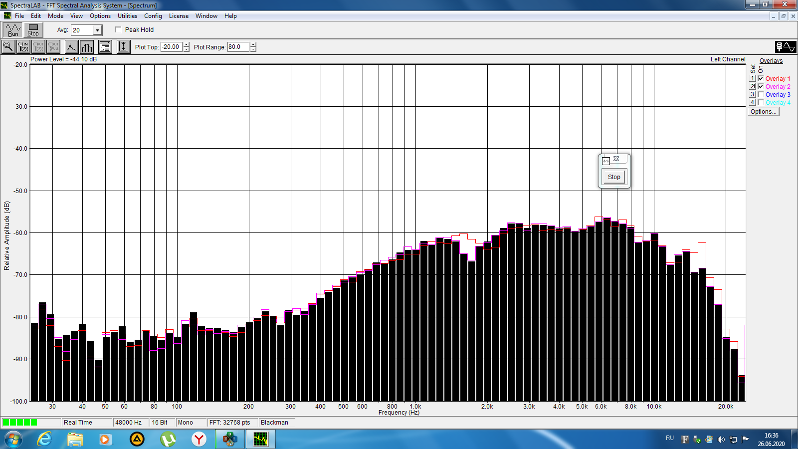Decrease Plot Range with the down arrow
The height and width of the screenshot is (449, 798).
[x=253, y=49]
